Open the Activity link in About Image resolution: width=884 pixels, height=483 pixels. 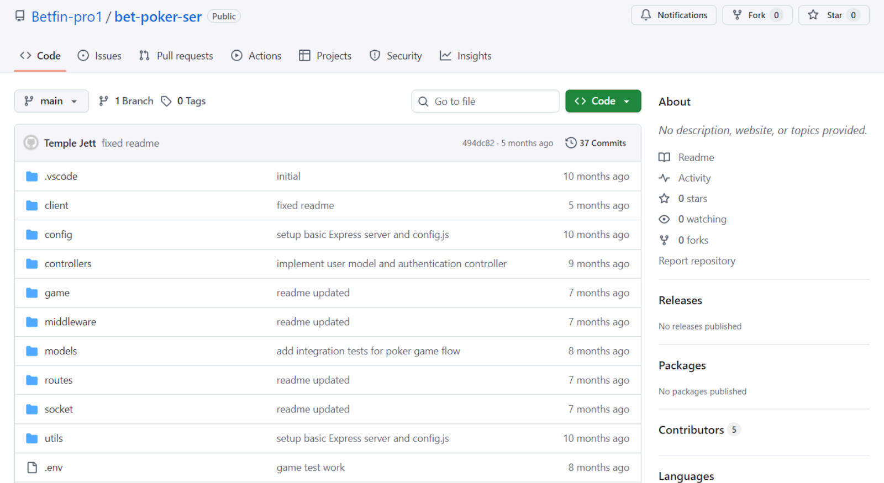694,178
